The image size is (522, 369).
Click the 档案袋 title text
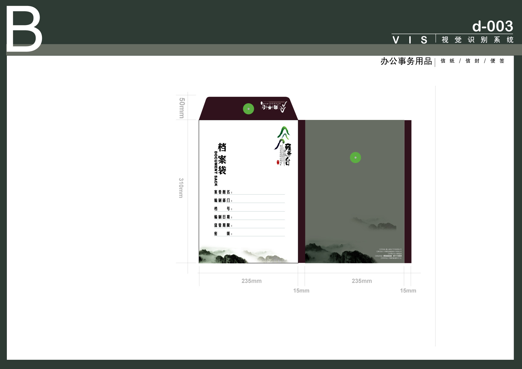tap(222, 159)
